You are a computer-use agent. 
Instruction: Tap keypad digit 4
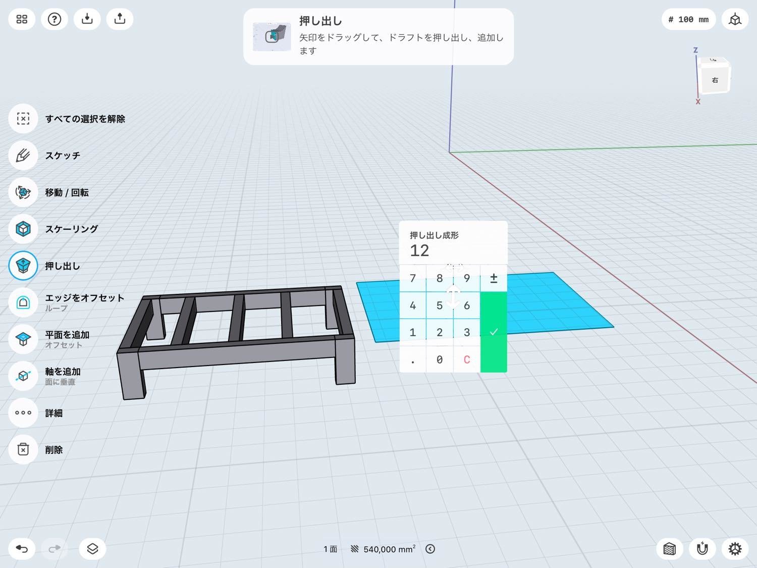[x=413, y=305]
